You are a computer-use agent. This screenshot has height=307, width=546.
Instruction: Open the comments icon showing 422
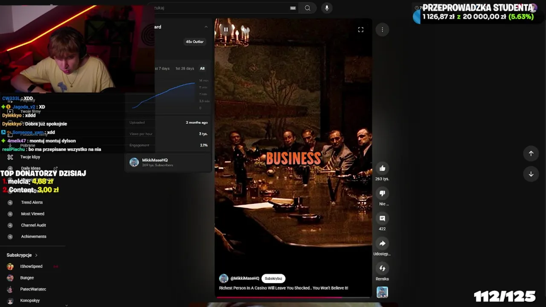click(382, 218)
